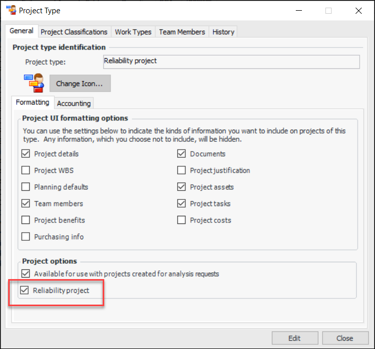Uncheck the Documents checkbox
Image resolution: width=375 pixels, height=349 pixels.
pos(181,154)
